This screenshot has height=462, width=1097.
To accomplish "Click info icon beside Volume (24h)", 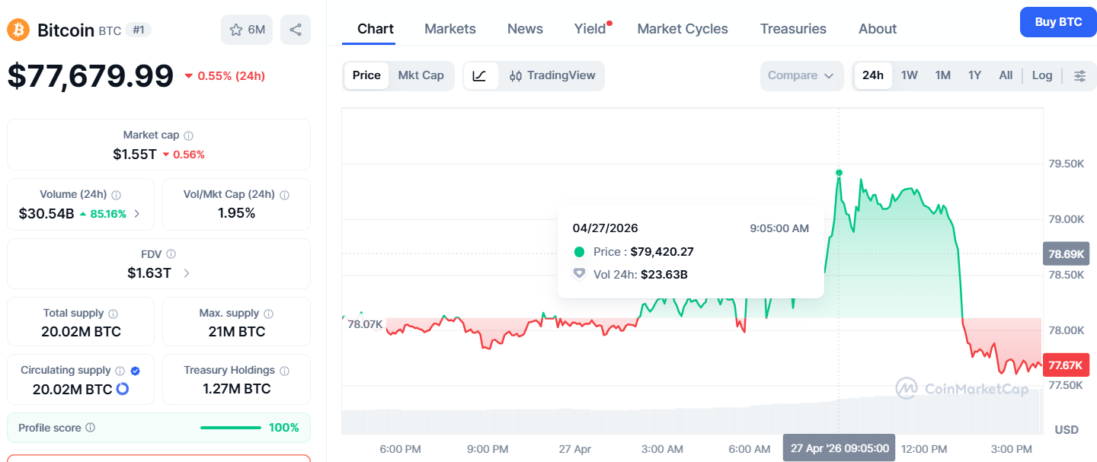I will click(116, 195).
